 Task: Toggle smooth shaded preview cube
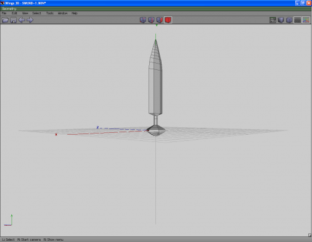[x=281, y=20]
